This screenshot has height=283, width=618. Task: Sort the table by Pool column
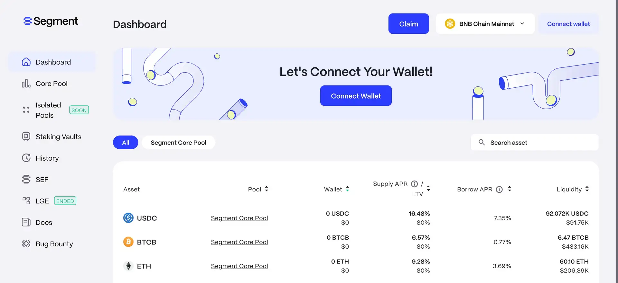click(267, 189)
